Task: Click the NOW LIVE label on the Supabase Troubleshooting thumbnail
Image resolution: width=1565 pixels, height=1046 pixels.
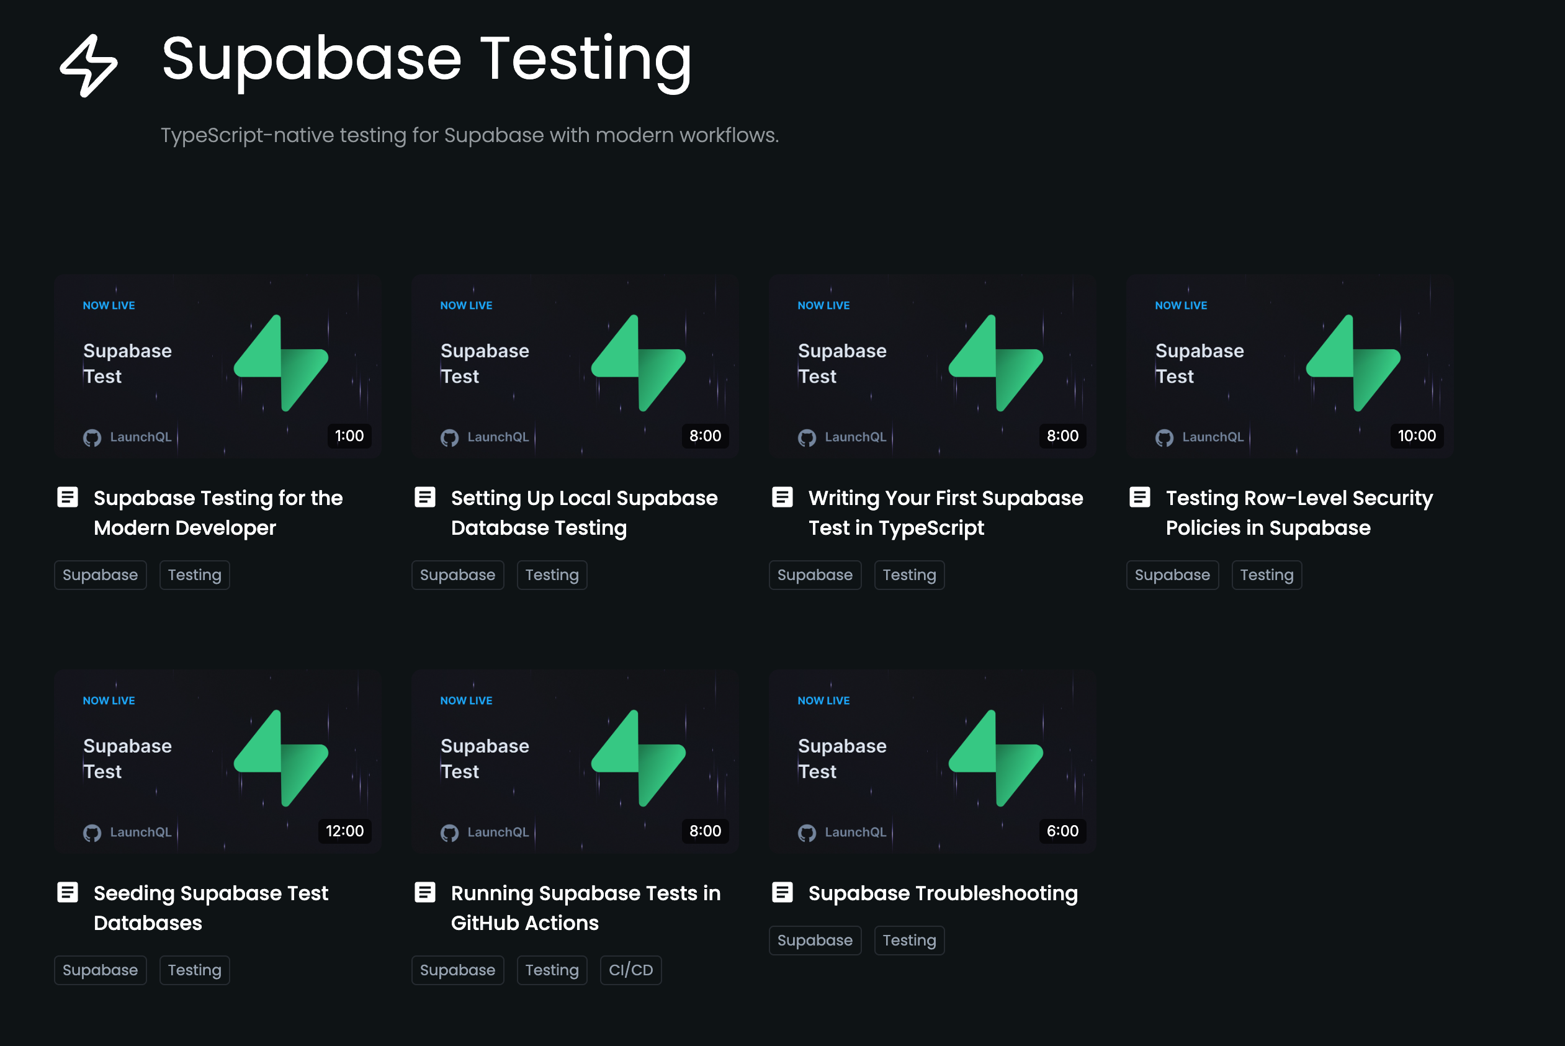Action: 823,700
